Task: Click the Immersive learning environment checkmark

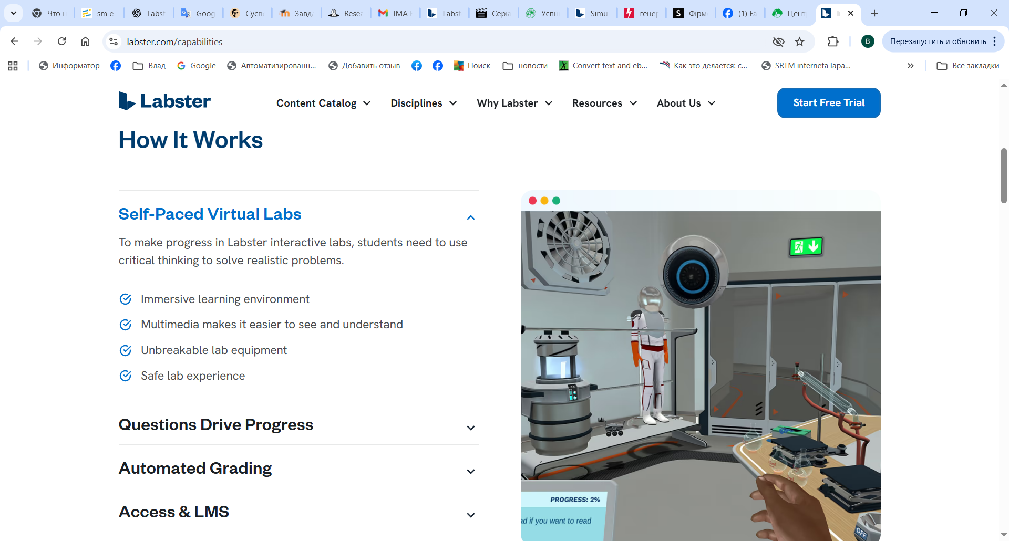Action: point(126,299)
